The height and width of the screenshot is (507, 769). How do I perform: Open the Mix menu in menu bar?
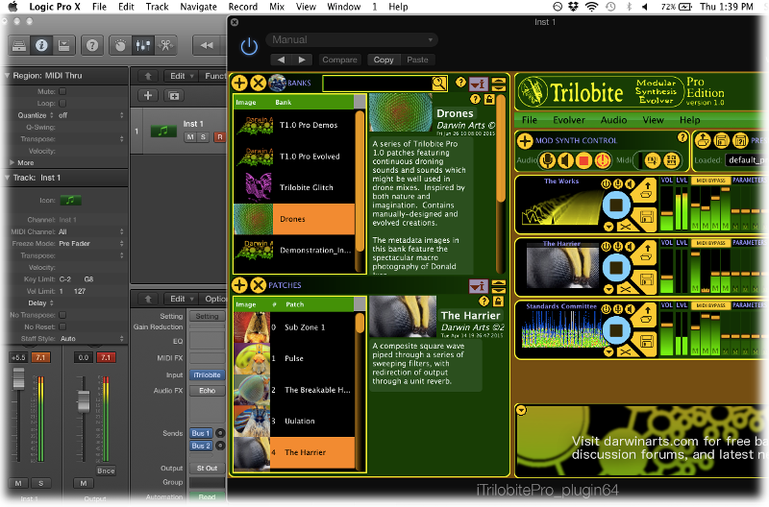[x=277, y=7]
